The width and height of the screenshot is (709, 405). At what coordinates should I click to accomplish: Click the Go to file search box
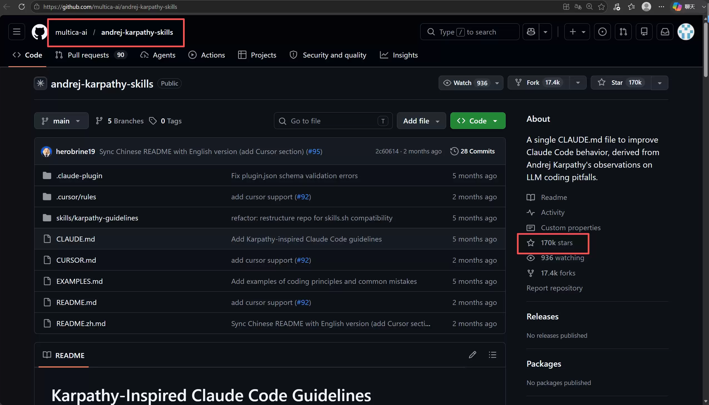pos(333,121)
